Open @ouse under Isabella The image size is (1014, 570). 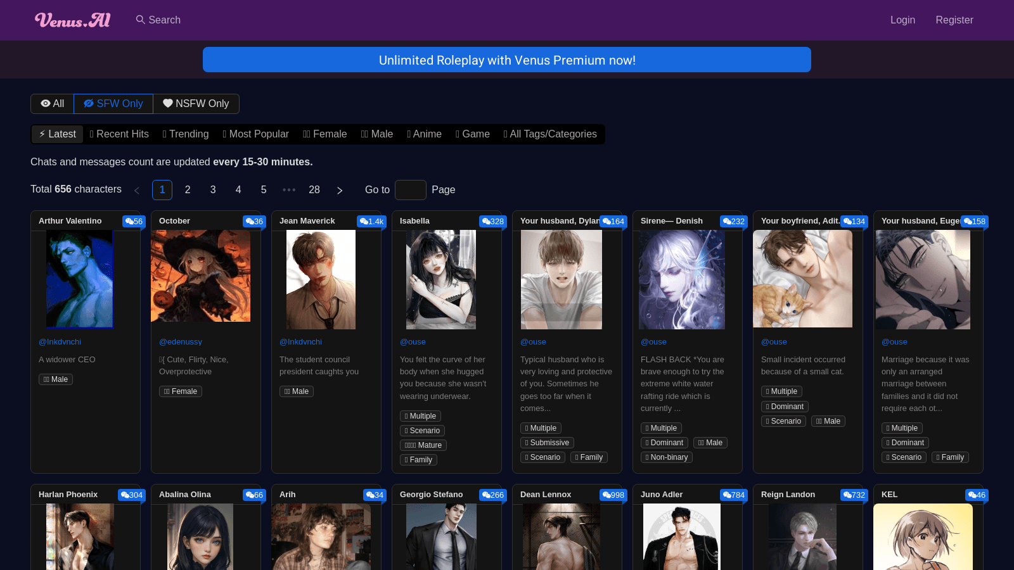click(x=413, y=342)
